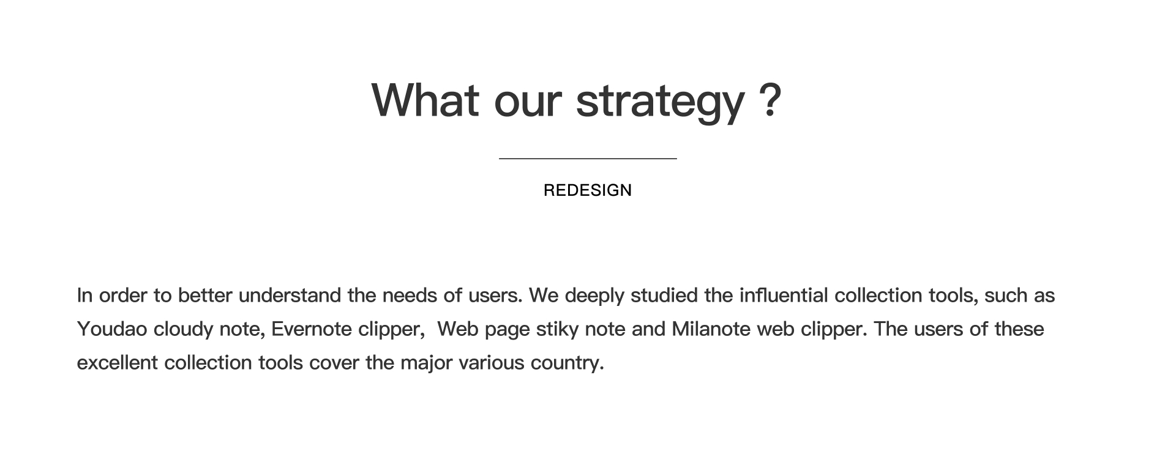Click the word "excellent" on the last line
The width and height of the screenshot is (1176, 454).
118,363
